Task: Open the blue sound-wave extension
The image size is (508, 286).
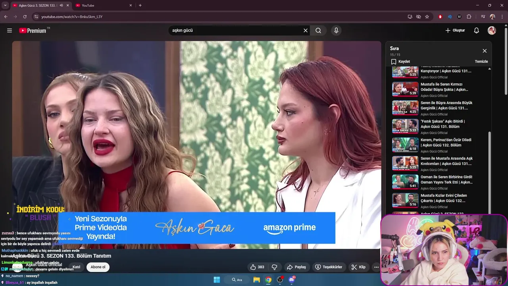Action: pos(450,17)
